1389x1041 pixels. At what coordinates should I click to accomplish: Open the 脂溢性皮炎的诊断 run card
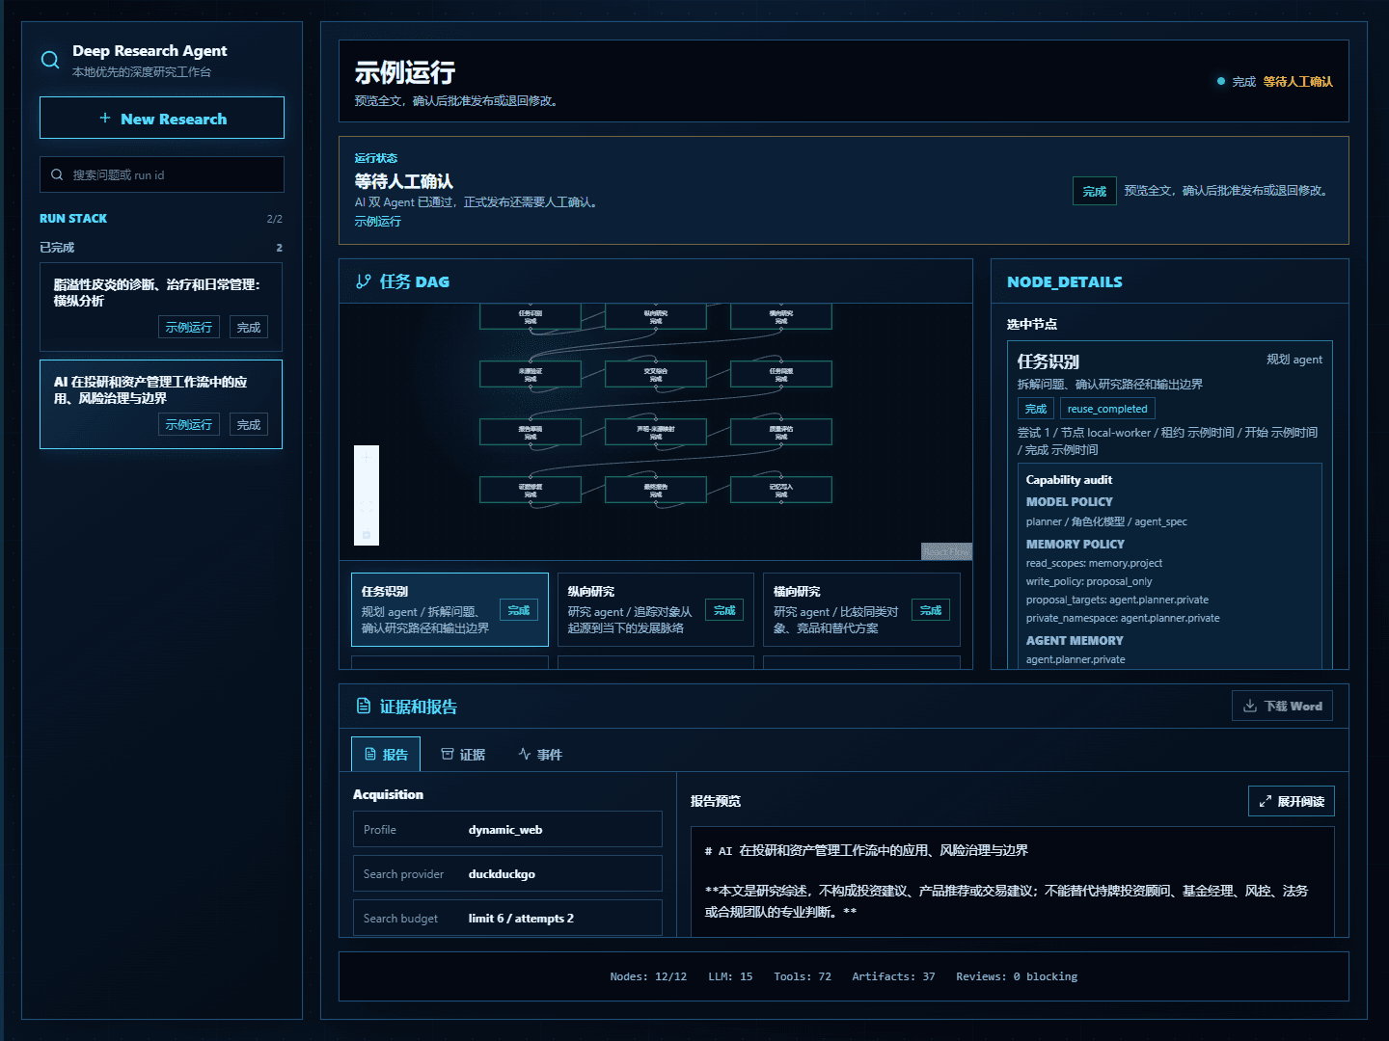161,307
